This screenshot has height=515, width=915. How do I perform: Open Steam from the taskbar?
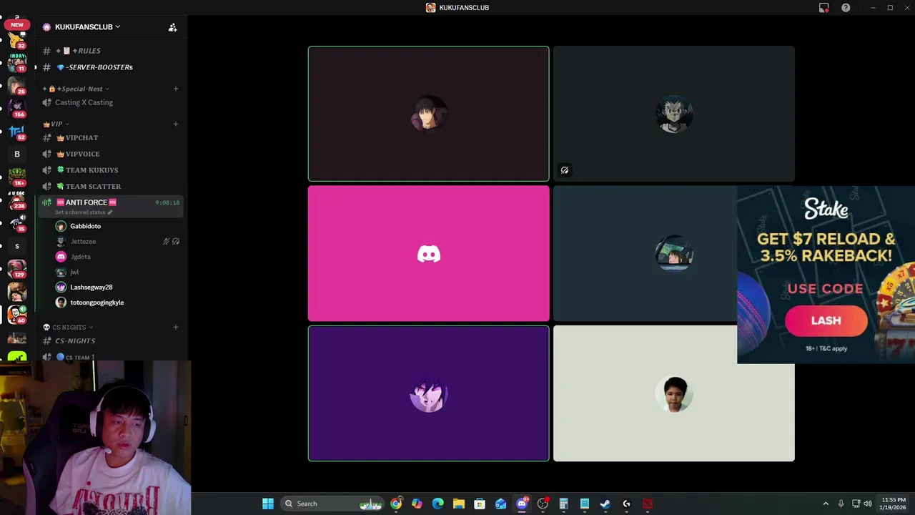click(x=605, y=504)
